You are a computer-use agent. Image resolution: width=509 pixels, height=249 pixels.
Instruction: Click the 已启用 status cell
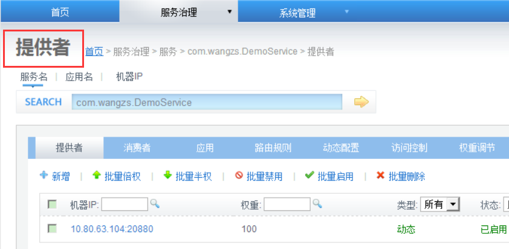(494, 229)
